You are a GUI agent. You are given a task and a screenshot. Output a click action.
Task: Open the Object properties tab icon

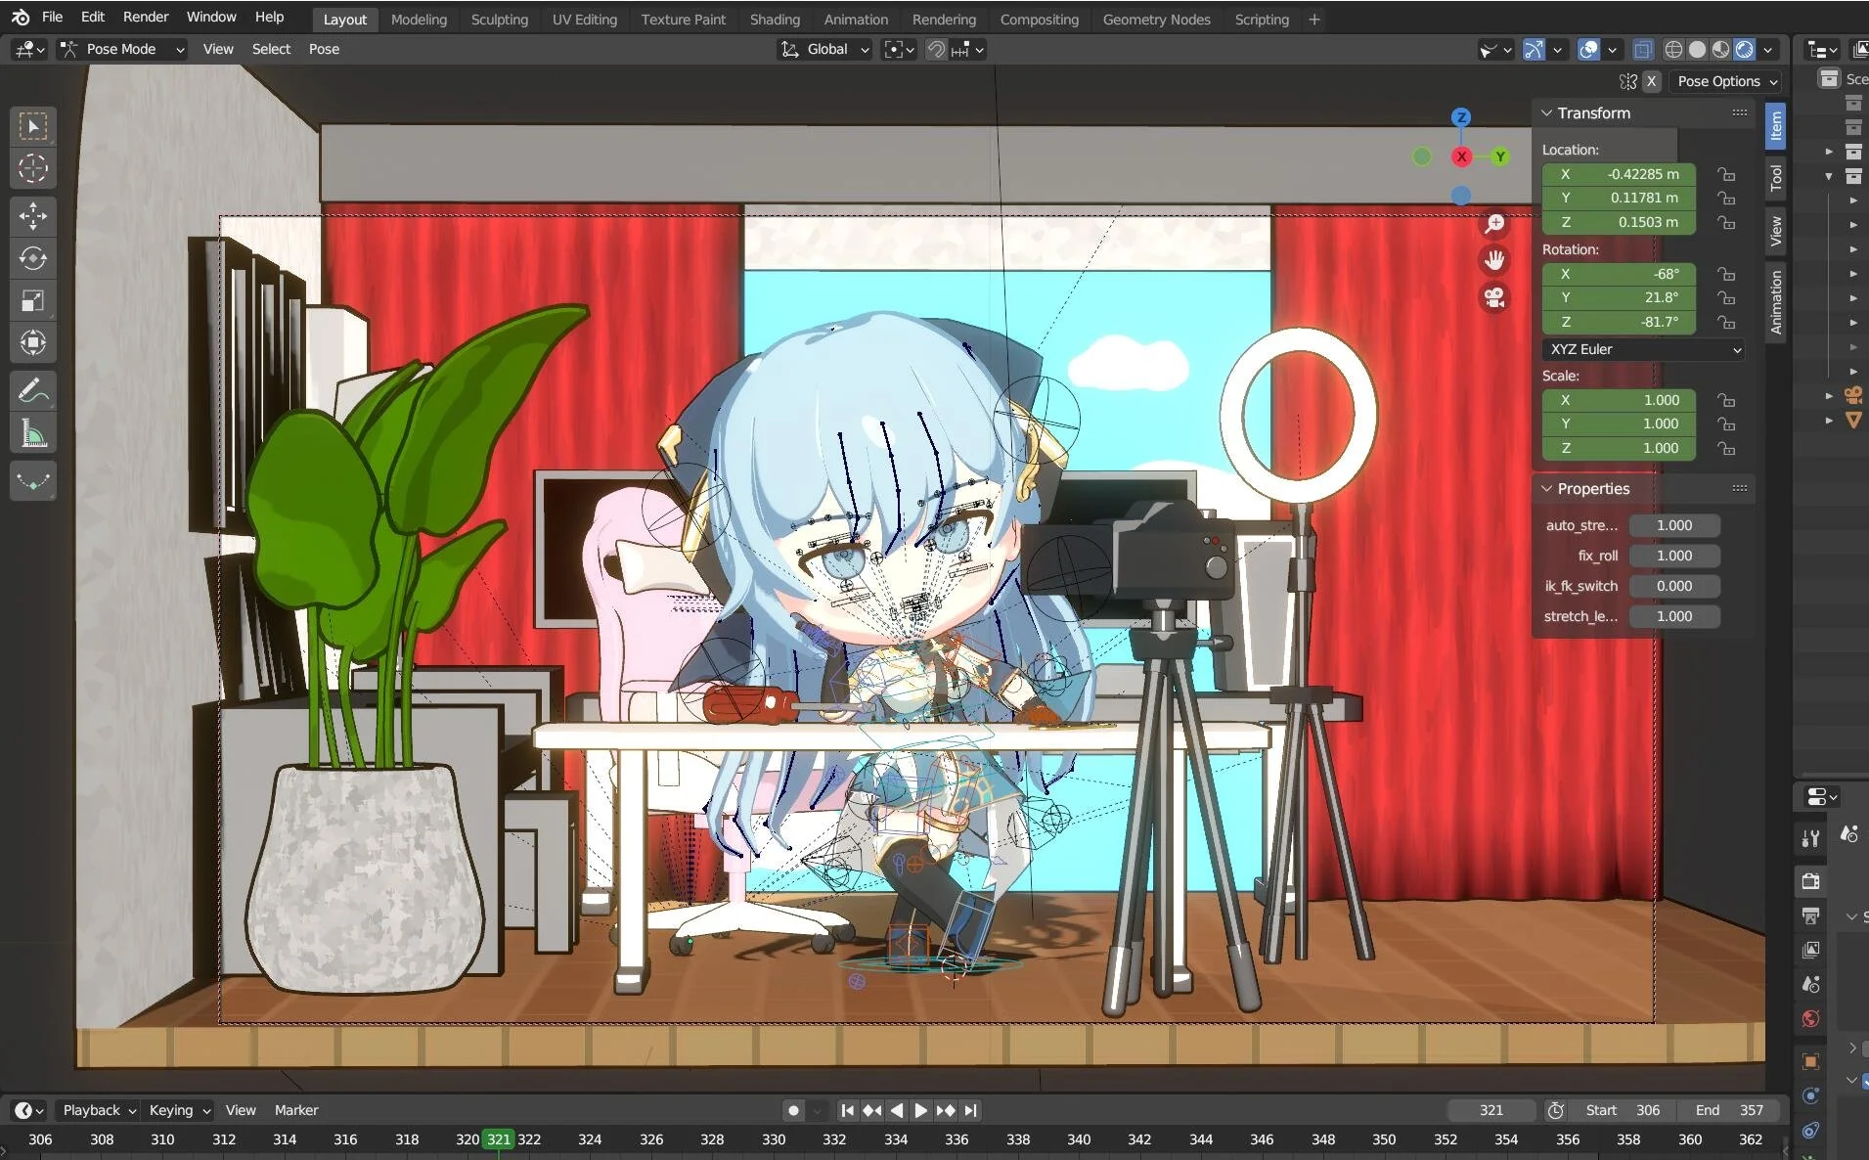coord(1810,1061)
